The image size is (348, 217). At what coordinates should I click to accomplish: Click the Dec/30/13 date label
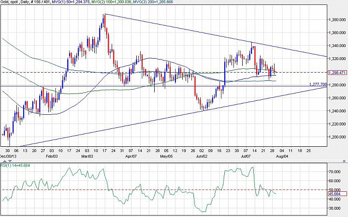[8, 156]
